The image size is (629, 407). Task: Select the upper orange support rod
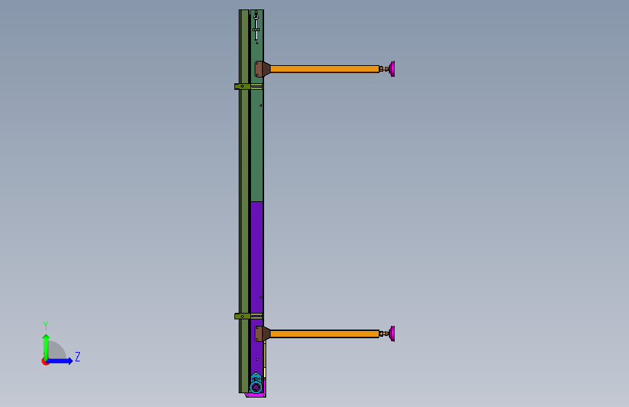click(x=324, y=69)
